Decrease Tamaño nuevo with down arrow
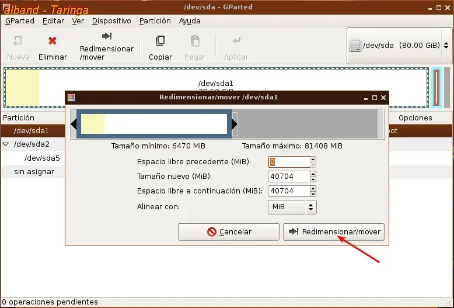Viewport: 454px width, 308px height. (313, 179)
